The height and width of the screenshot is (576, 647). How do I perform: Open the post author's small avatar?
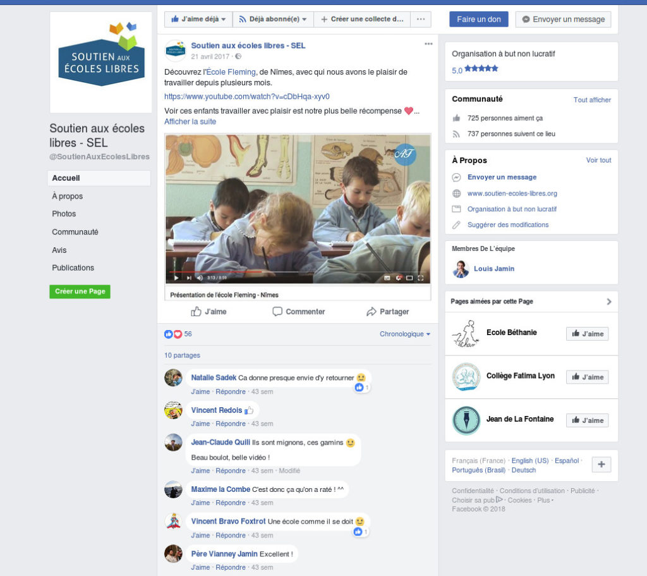tap(175, 51)
